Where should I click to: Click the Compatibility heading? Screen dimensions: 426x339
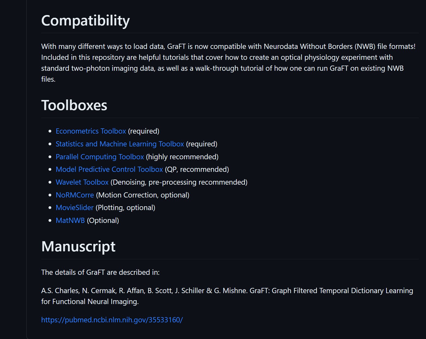point(85,20)
